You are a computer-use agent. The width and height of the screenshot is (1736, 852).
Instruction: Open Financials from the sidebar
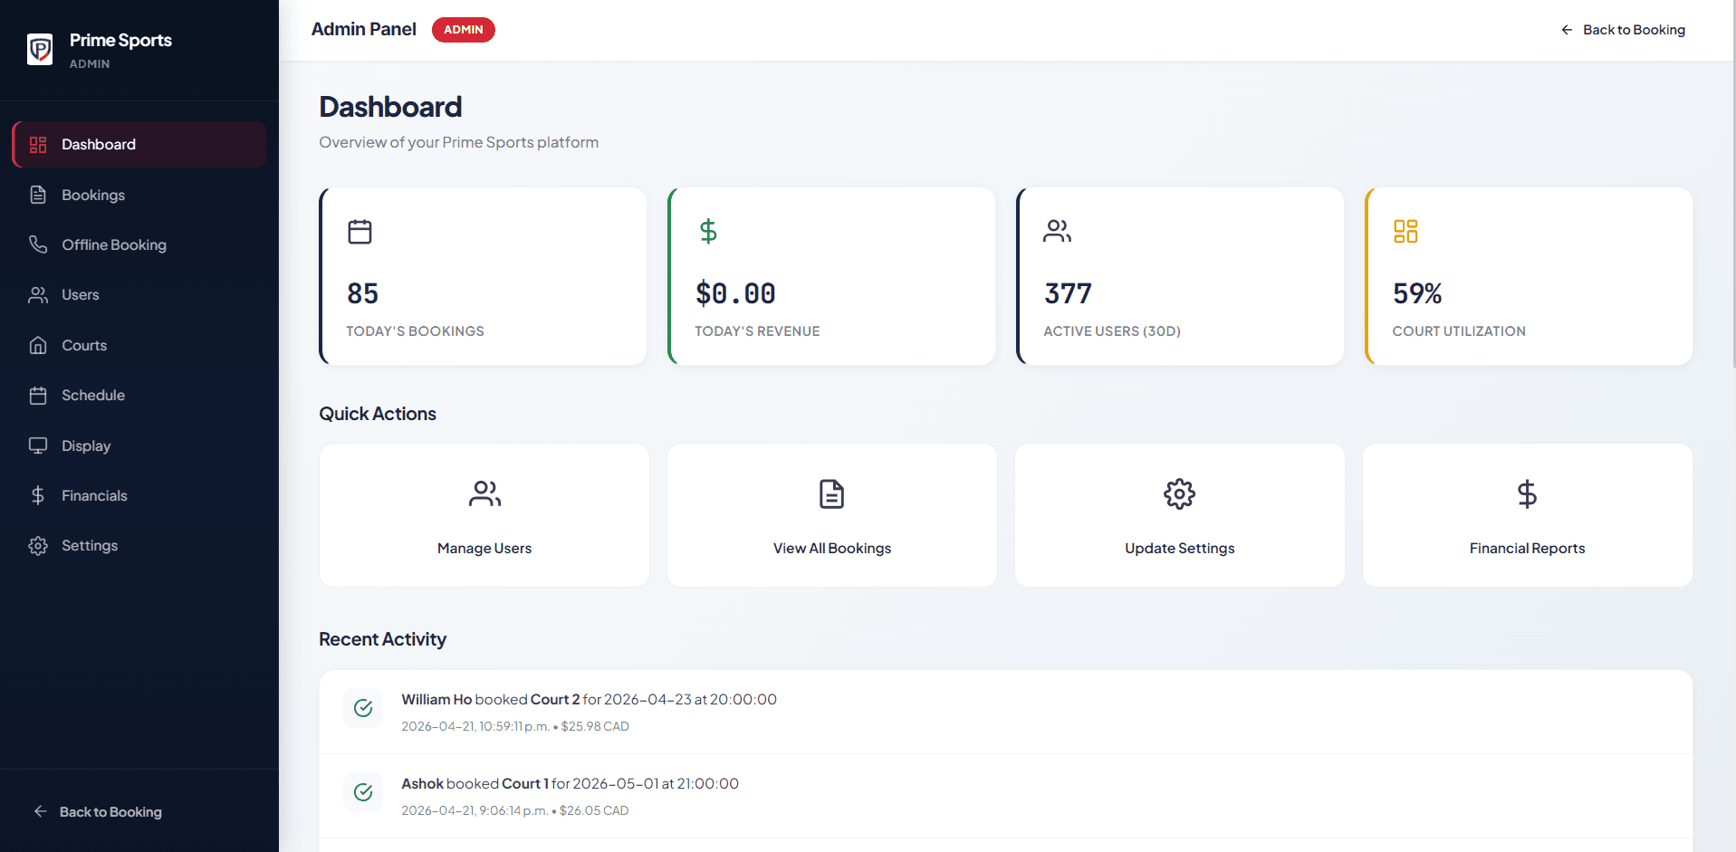click(139, 495)
